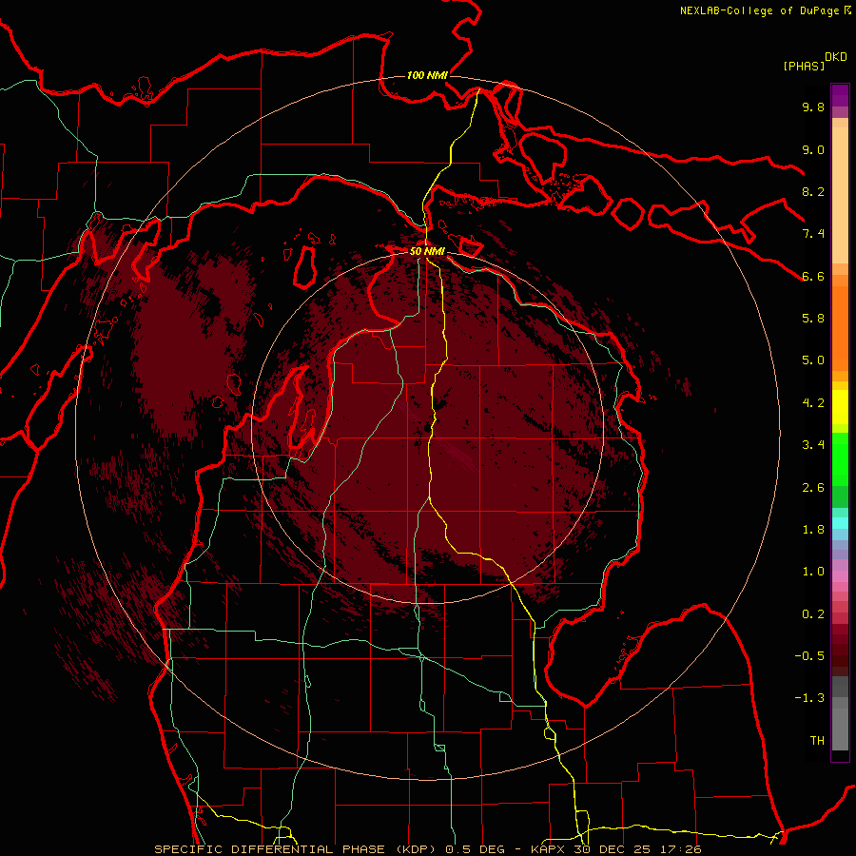Click the 4.2 scale value
The image size is (856, 856).
(x=813, y=403)
